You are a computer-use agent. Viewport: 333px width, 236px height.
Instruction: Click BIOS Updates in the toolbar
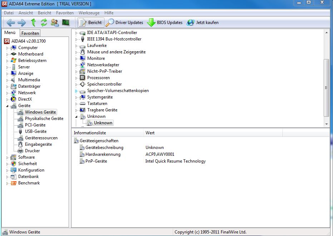click(x=165, y=23)
